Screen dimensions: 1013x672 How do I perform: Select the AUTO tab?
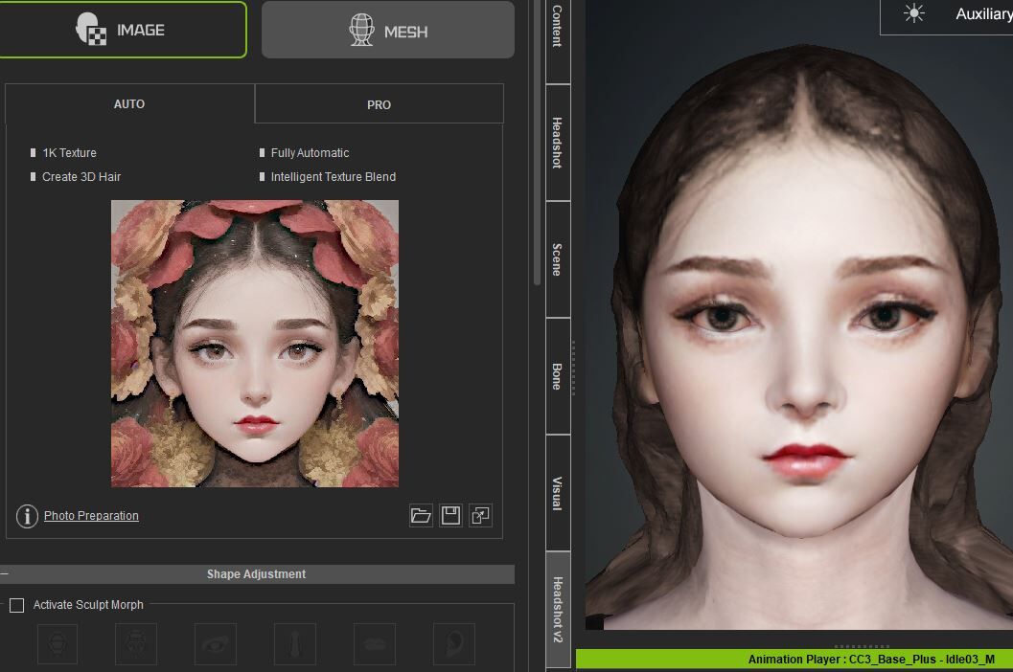[x=129, y=104]
